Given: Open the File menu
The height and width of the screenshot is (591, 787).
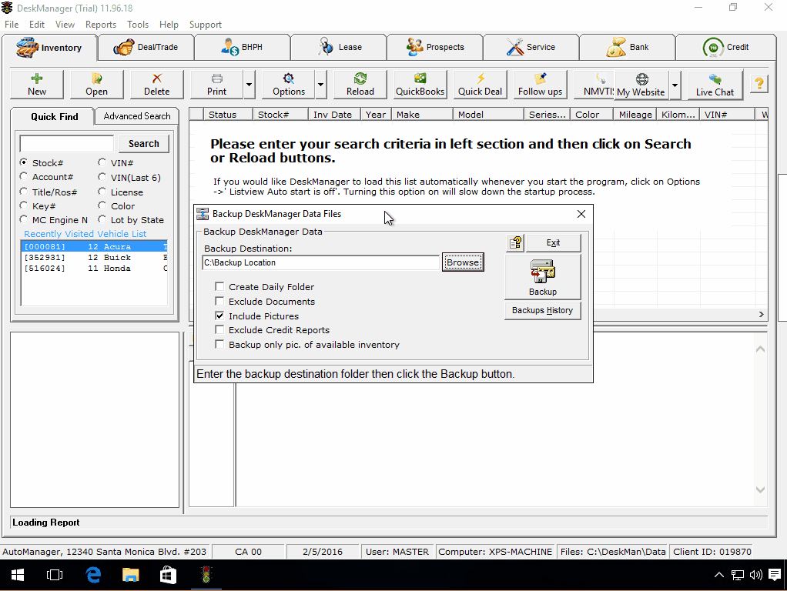Looking at the screenshot, I should 12,25.
